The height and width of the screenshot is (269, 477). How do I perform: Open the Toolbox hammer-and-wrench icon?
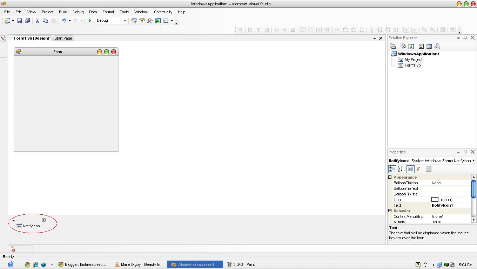click(150, 21)
